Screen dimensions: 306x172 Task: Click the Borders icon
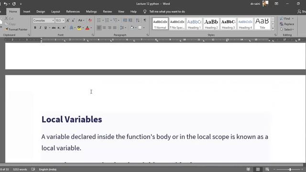click(140, 28)
